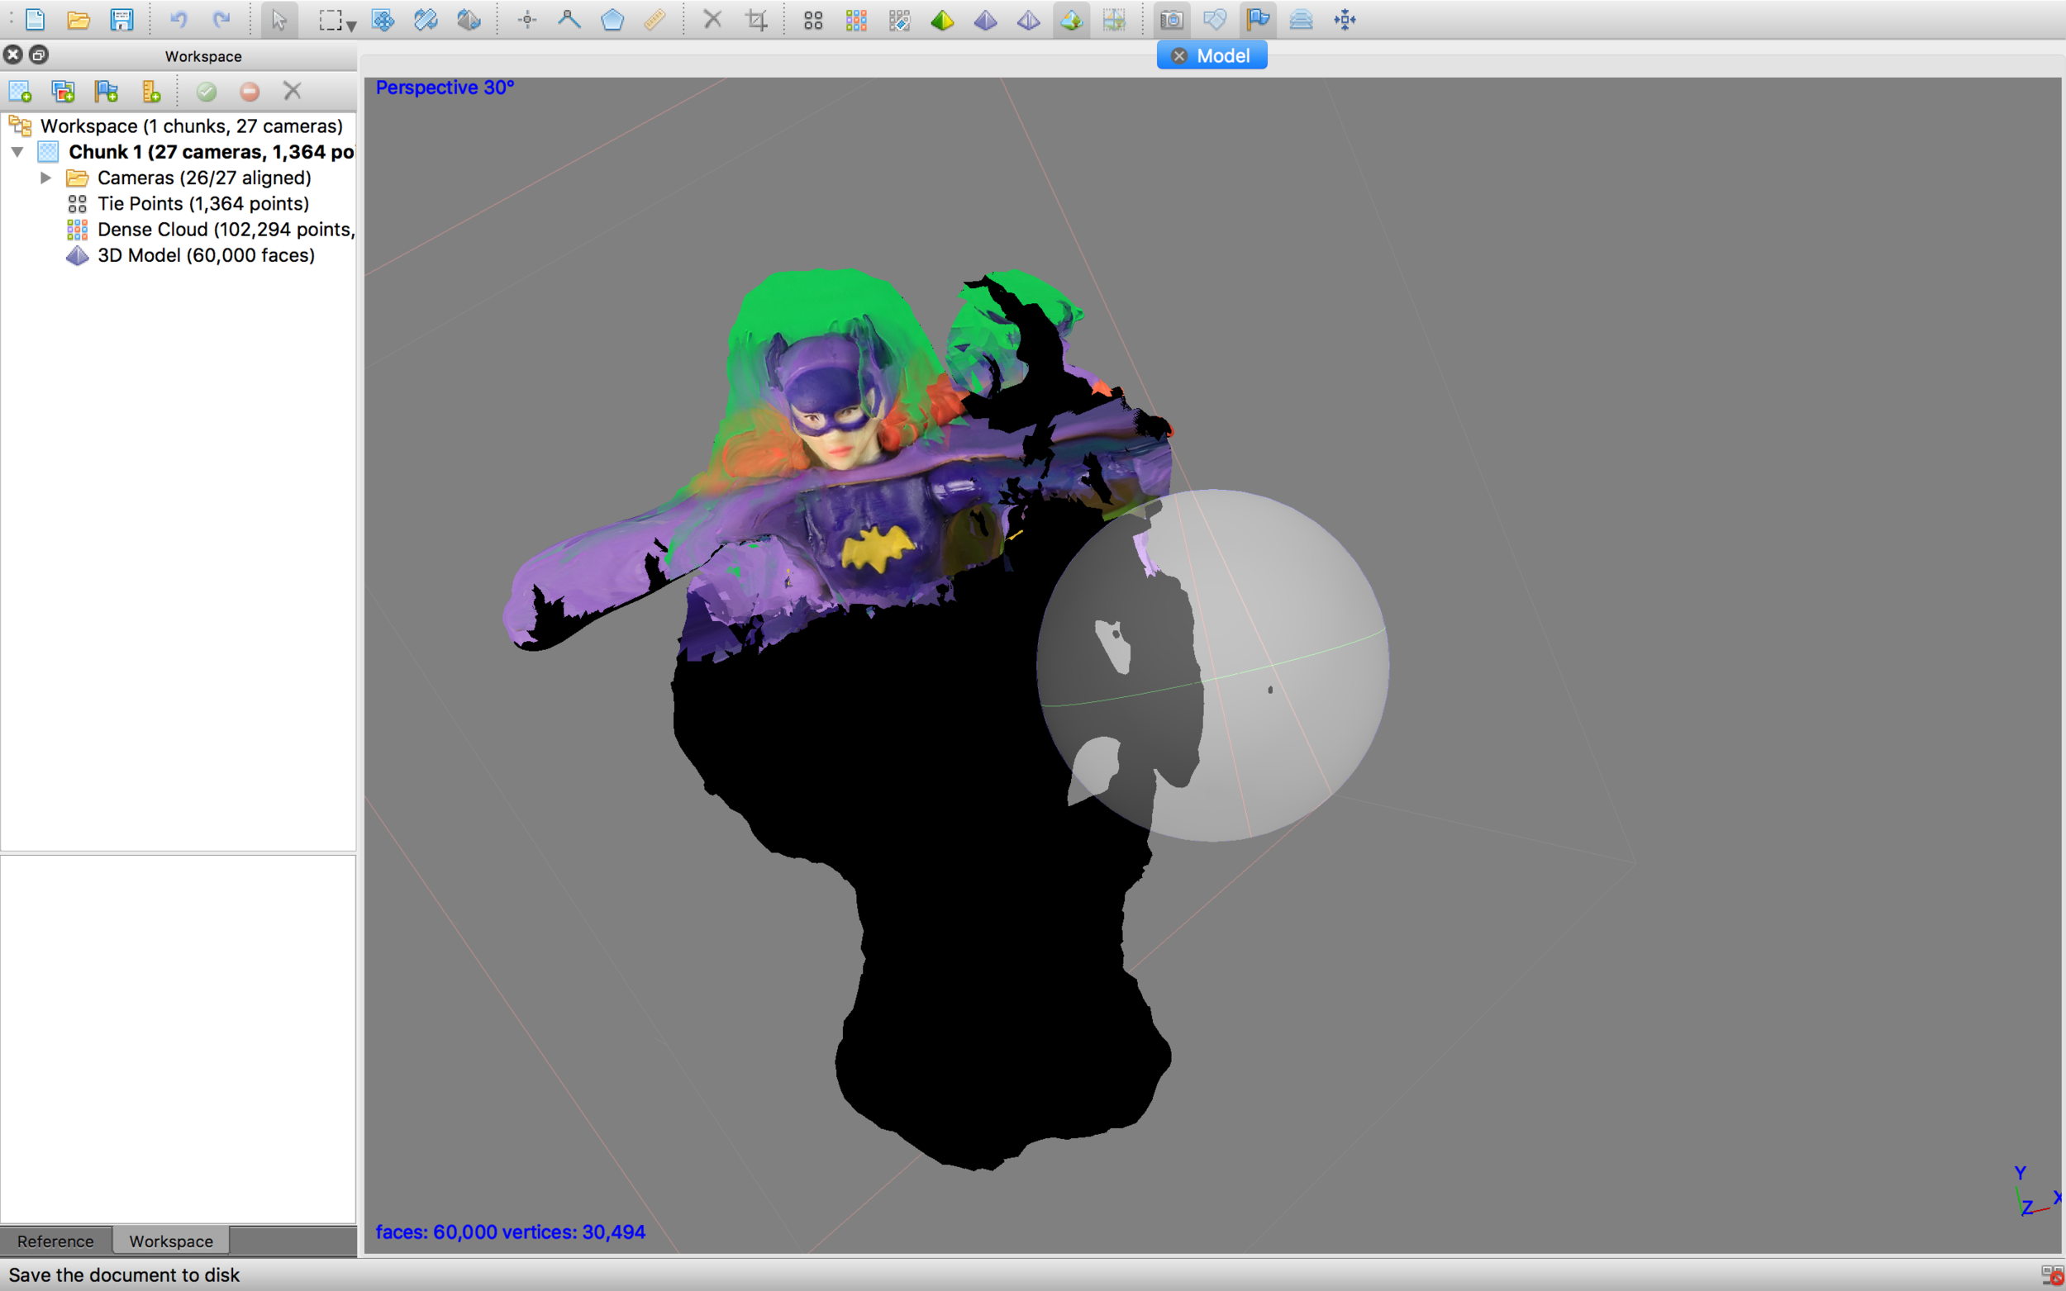Select the Rectangle Selection tool
Image resolution: width=2066 pixels, height=1291 pixels.
[330, 20]
